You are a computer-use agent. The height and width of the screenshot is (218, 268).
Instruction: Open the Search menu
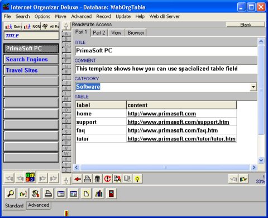click(x=23, y=16)
